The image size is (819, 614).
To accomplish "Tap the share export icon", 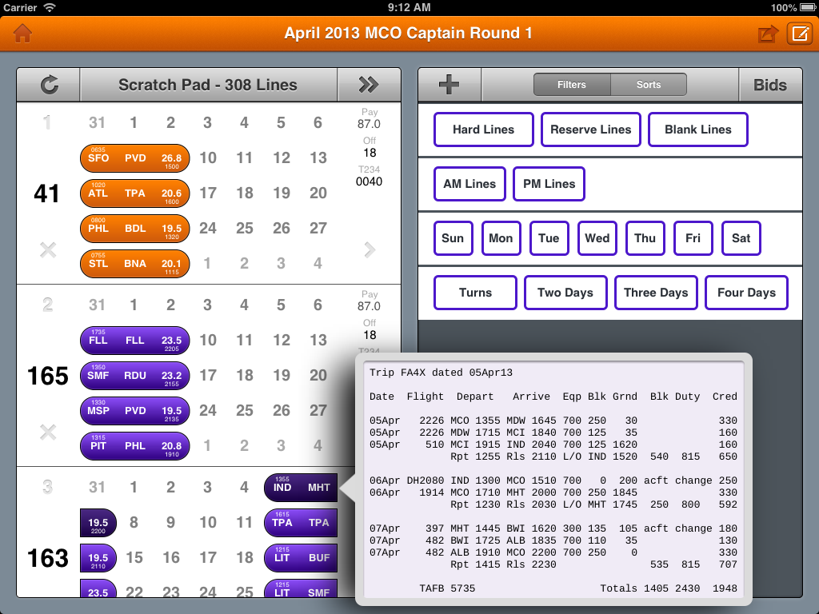I will click(768, 34).
